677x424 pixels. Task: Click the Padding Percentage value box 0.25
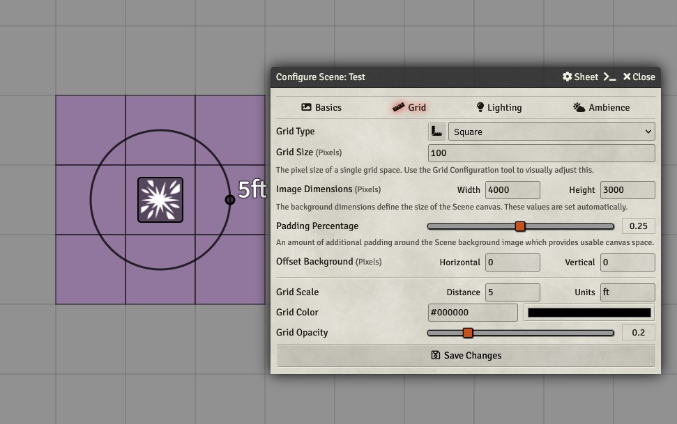pos(638,226)
